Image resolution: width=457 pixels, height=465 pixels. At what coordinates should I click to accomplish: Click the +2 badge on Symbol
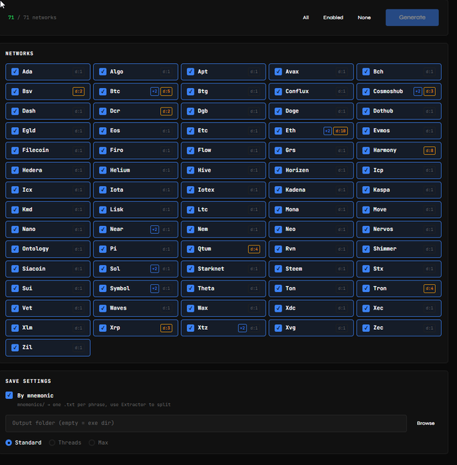pyautogui.click(x=154, y=288)
